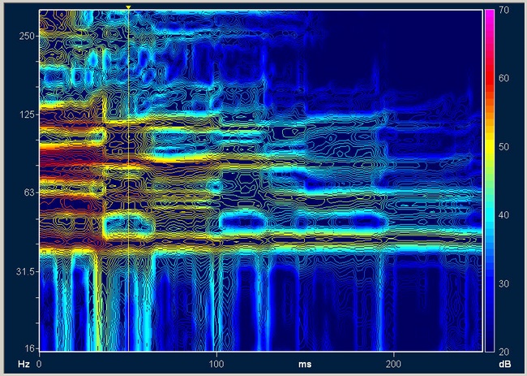Click the 40 dB scale label

(x=504, y=215)
